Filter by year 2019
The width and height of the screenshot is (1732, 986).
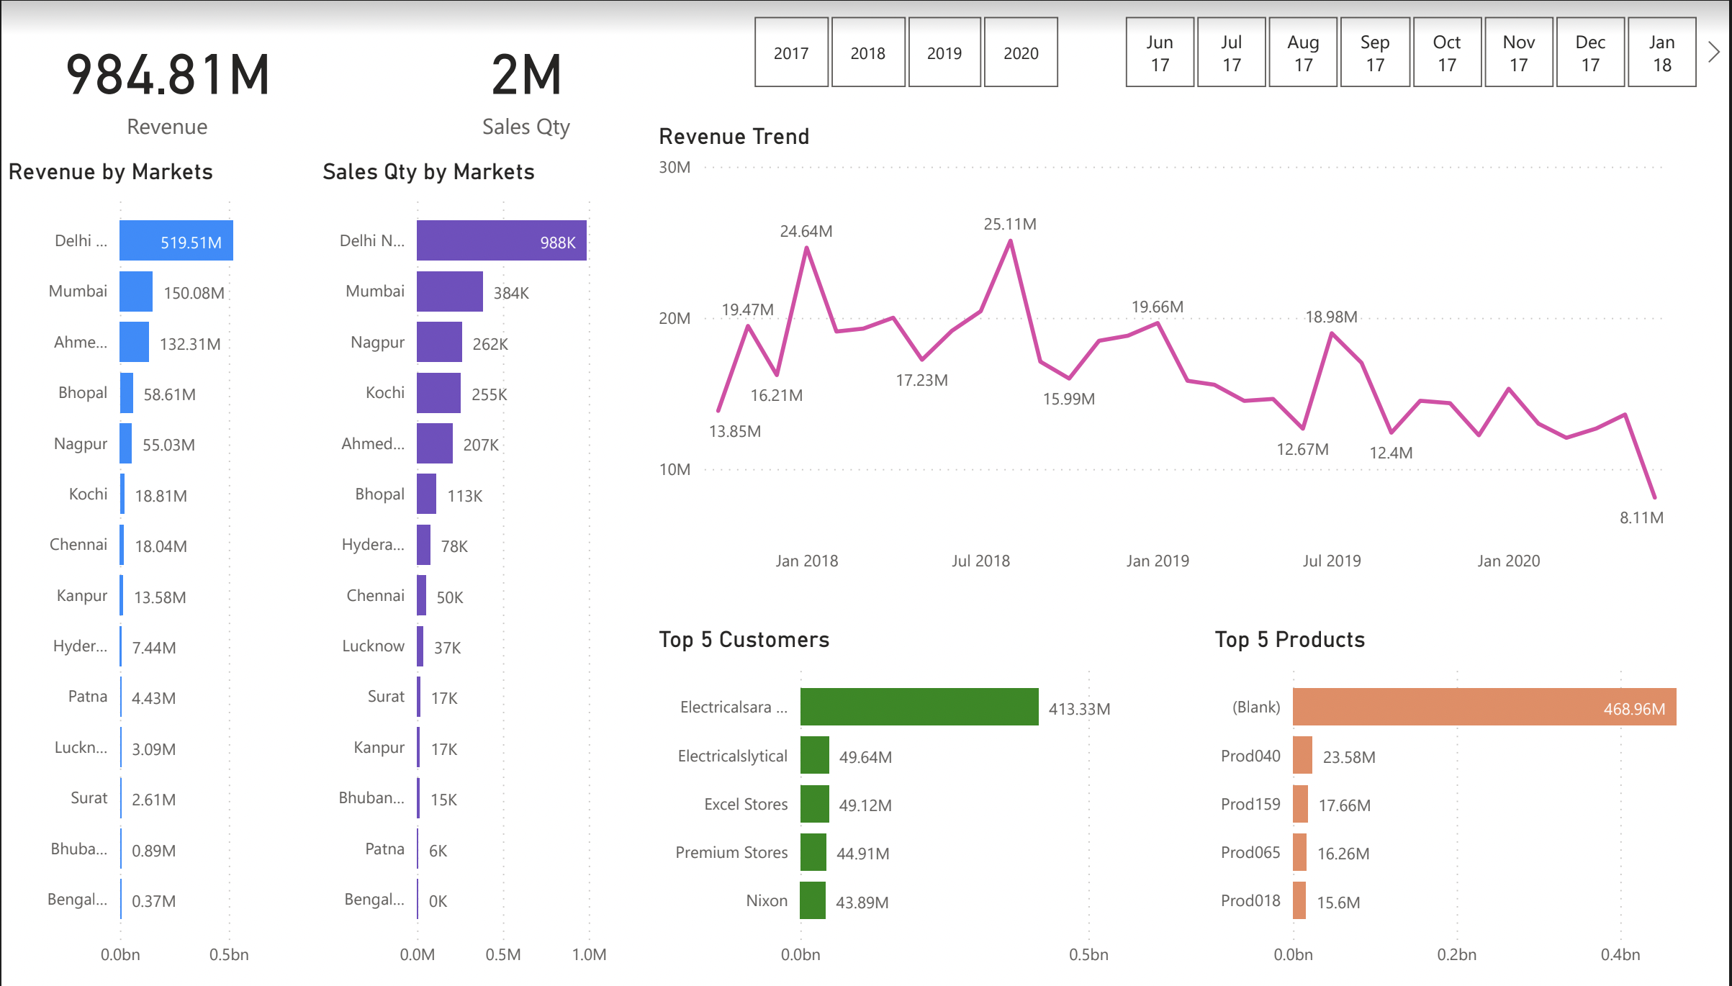coord(944,53)
